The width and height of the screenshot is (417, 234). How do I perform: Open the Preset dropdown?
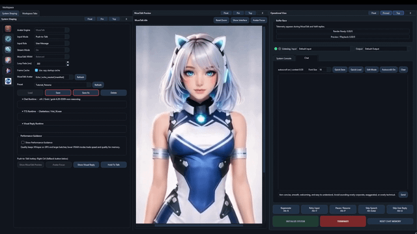[63, 84]
